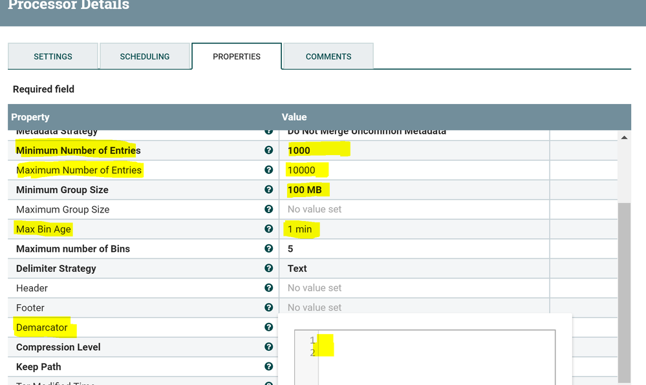Select the Max Bin Age property name

click(43, 229)
